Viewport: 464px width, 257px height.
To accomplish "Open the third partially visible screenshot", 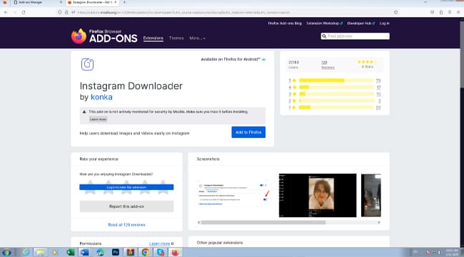I will (x=371, y=195).
